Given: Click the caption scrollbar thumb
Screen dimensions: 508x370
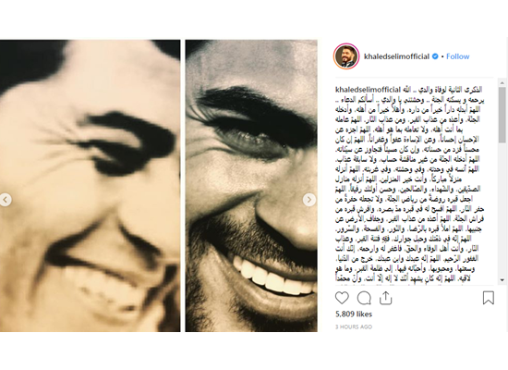Looking at the screenshot, I should [x=502, y=115].
